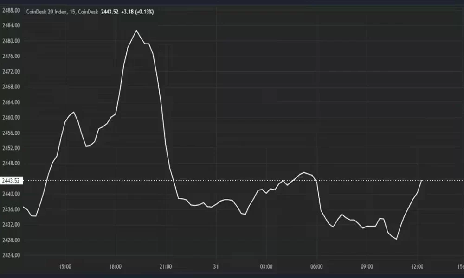Click the 12:00 time axis label

[417, 267]
